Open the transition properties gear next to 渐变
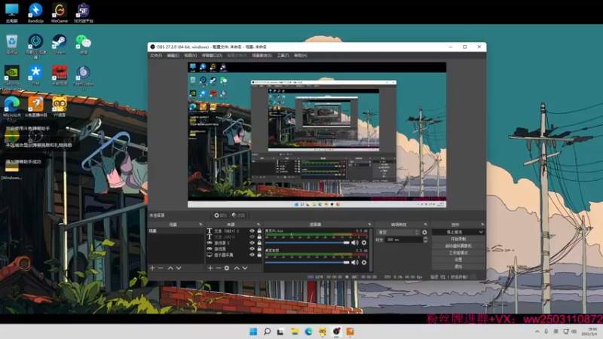 point(424,232)
